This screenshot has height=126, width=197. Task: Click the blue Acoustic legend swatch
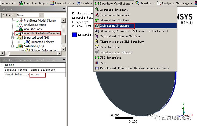[74, 35]
